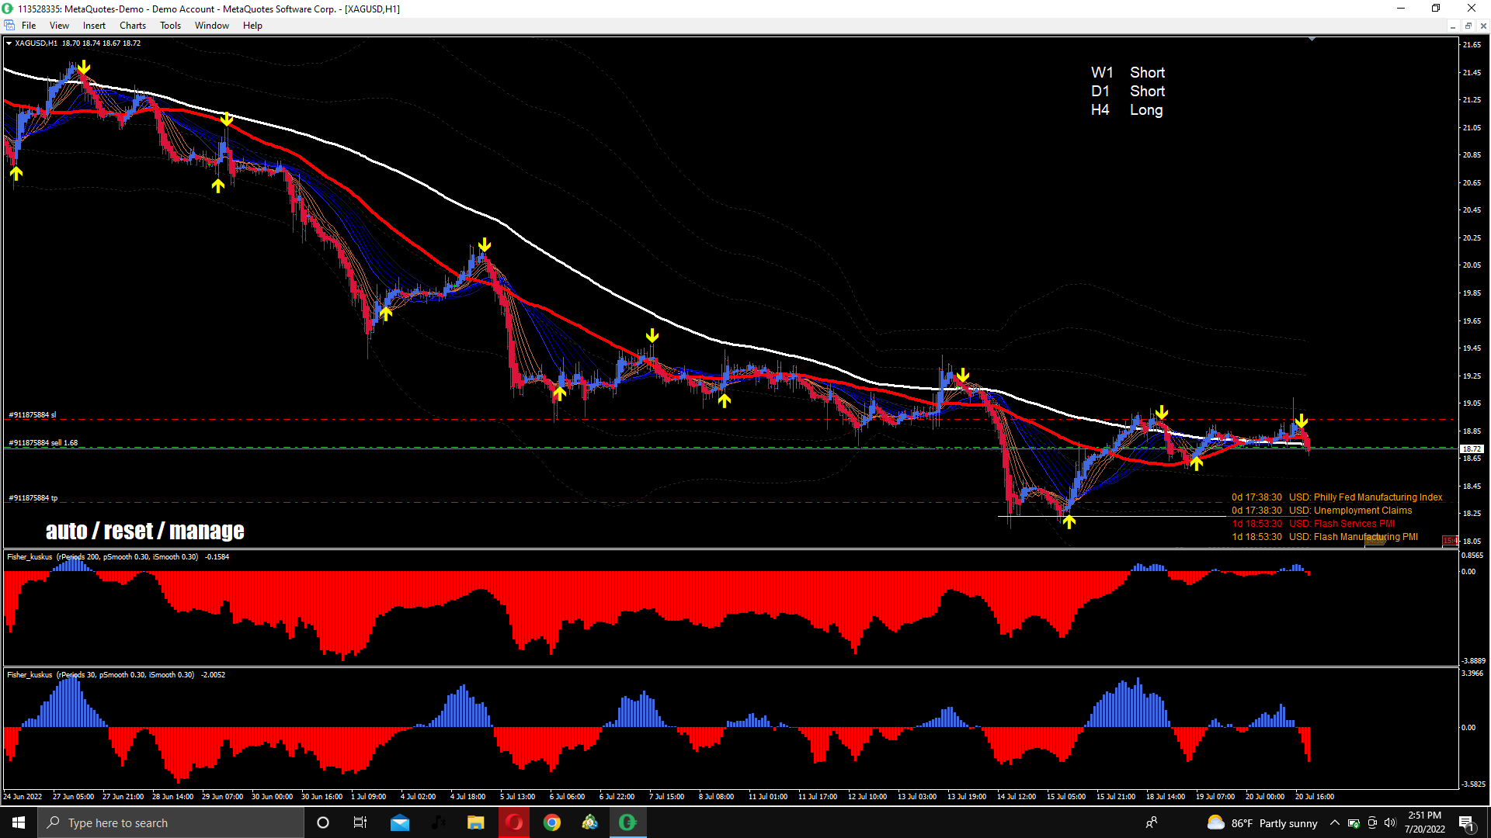Open the Tools menu
Viewport: 1491px width, 838px height.
(170, 26)
